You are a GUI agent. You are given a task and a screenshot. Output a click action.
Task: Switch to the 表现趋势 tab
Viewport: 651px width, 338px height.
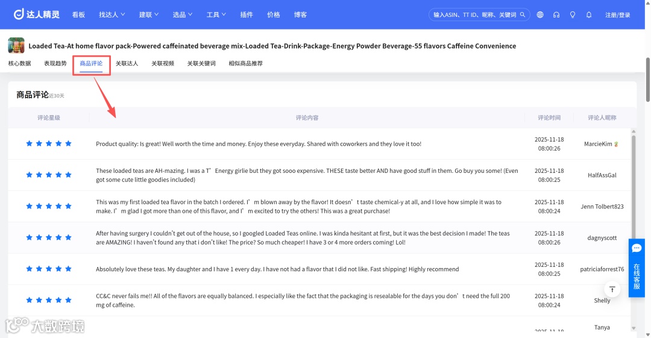[x=55, y=63]
